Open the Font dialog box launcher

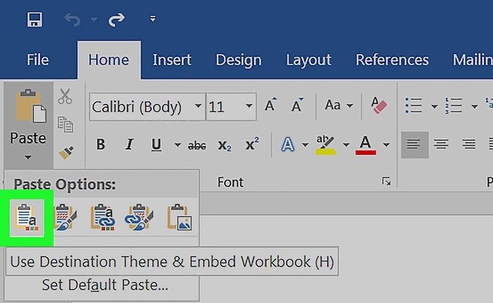tap(386, 181)
